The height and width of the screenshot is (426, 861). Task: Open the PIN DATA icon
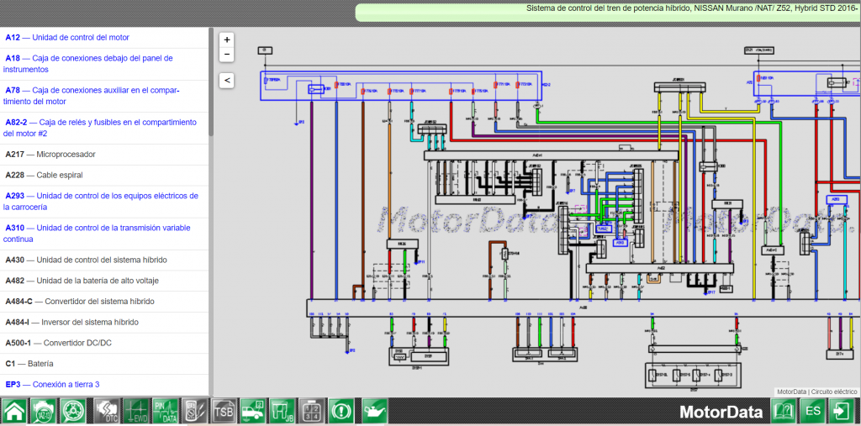[x=166, y=411]
